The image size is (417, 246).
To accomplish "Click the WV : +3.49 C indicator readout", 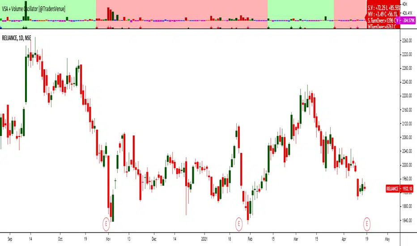I will (383, 14).
